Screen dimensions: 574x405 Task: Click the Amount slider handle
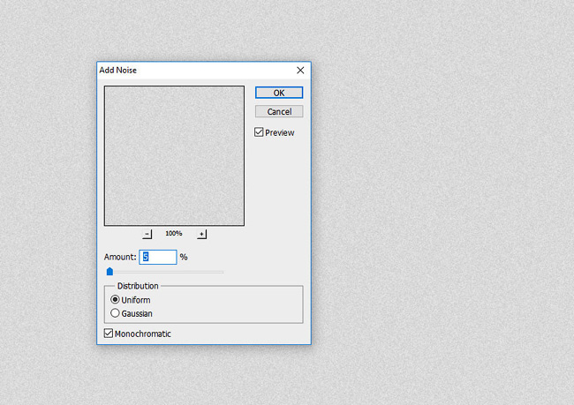(x=110, y=272)
